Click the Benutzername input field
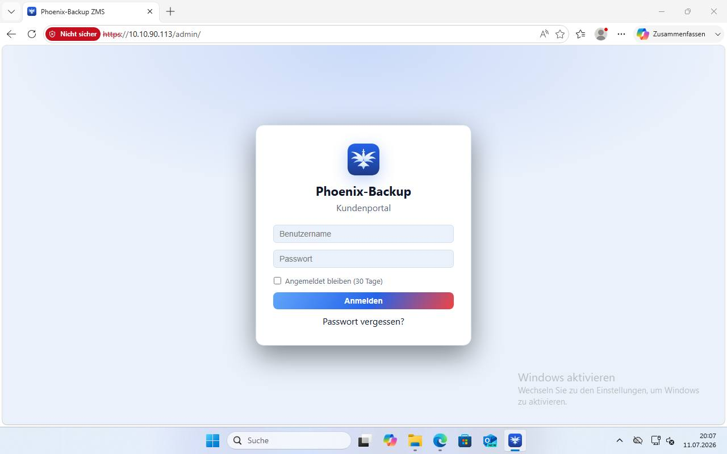Image resolution: width=727 pixels, height=454 pixels. pyautogui.click(x=363, y=234)
